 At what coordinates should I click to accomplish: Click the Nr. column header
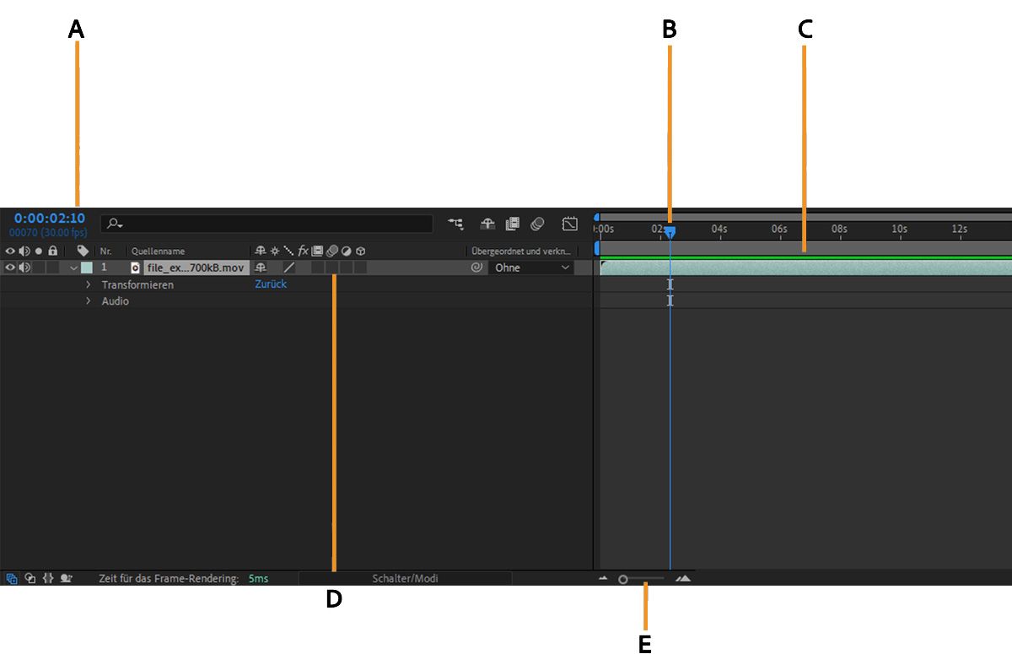click(105, 251)
